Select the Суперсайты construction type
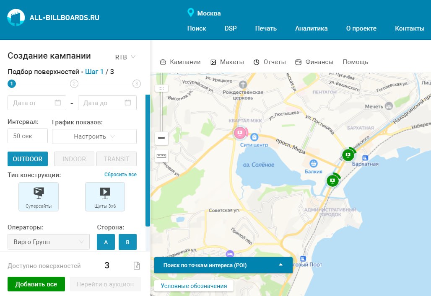Viewport: 431px width, 296px height. coord(39,197)
